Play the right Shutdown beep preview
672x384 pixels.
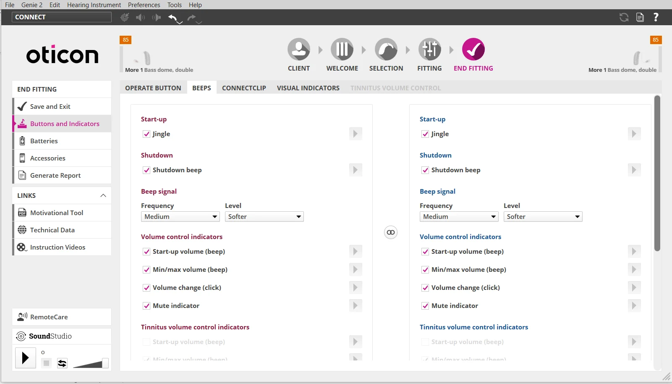(x=634, y=170)
